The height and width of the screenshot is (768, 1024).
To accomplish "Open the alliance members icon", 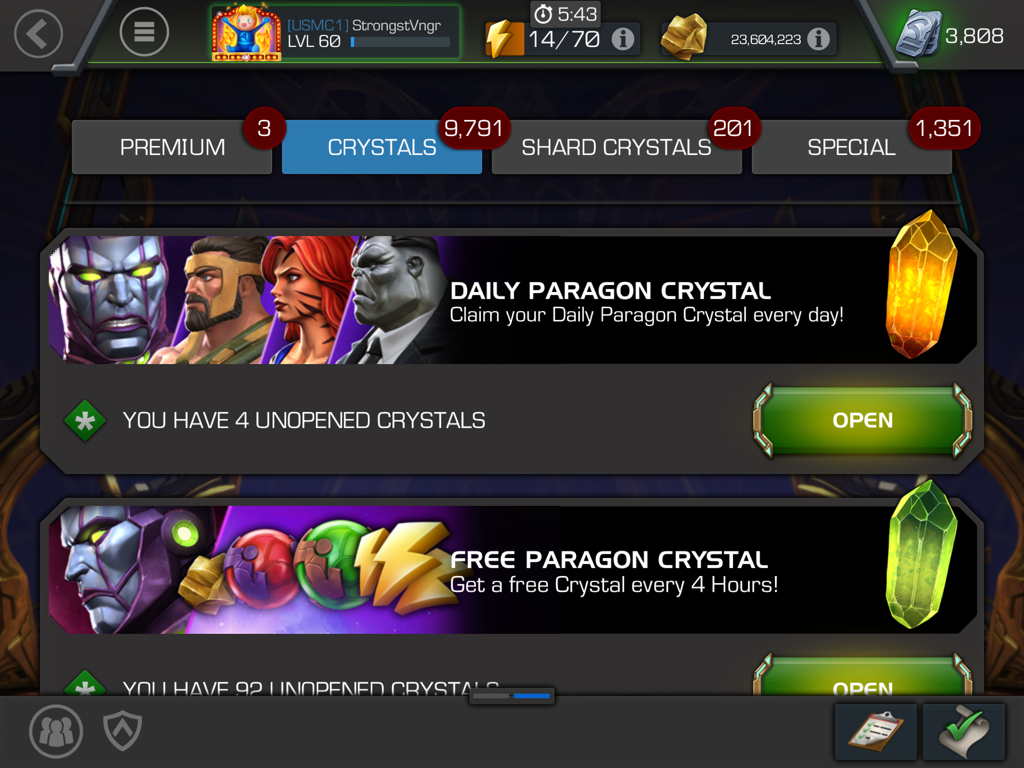I will tap(56, 731).
